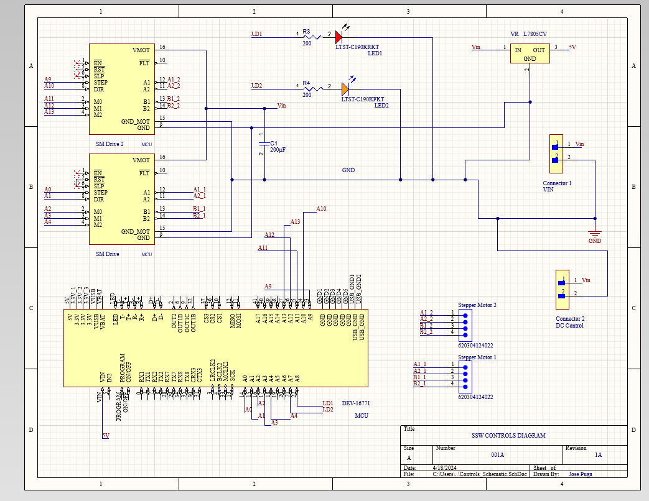Click the 5V label at regulator output
Image resolution: width=649 pixels, height=501 pixels.
pyautogui.click(x=572, y=47)
